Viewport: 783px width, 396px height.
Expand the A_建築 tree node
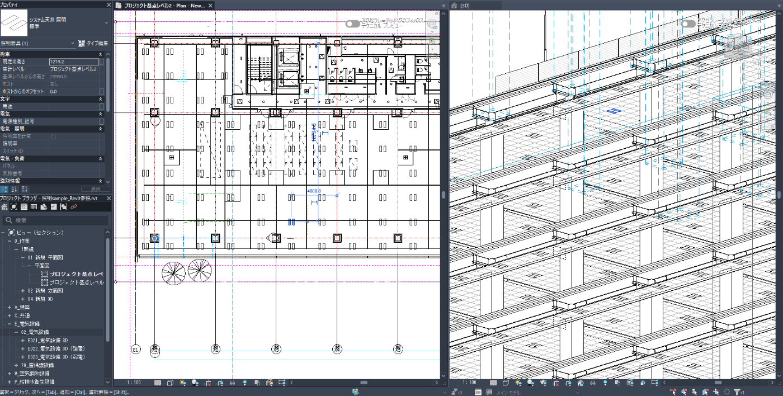tap(9, 307)
